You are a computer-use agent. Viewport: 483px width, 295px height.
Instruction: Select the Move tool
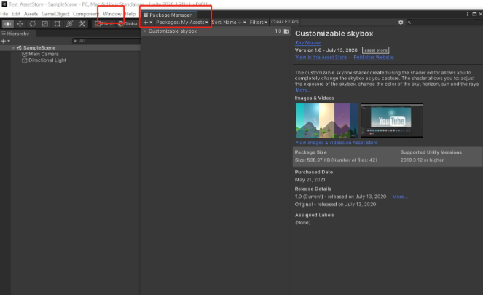pyautogui.click(x=21, y=23)
